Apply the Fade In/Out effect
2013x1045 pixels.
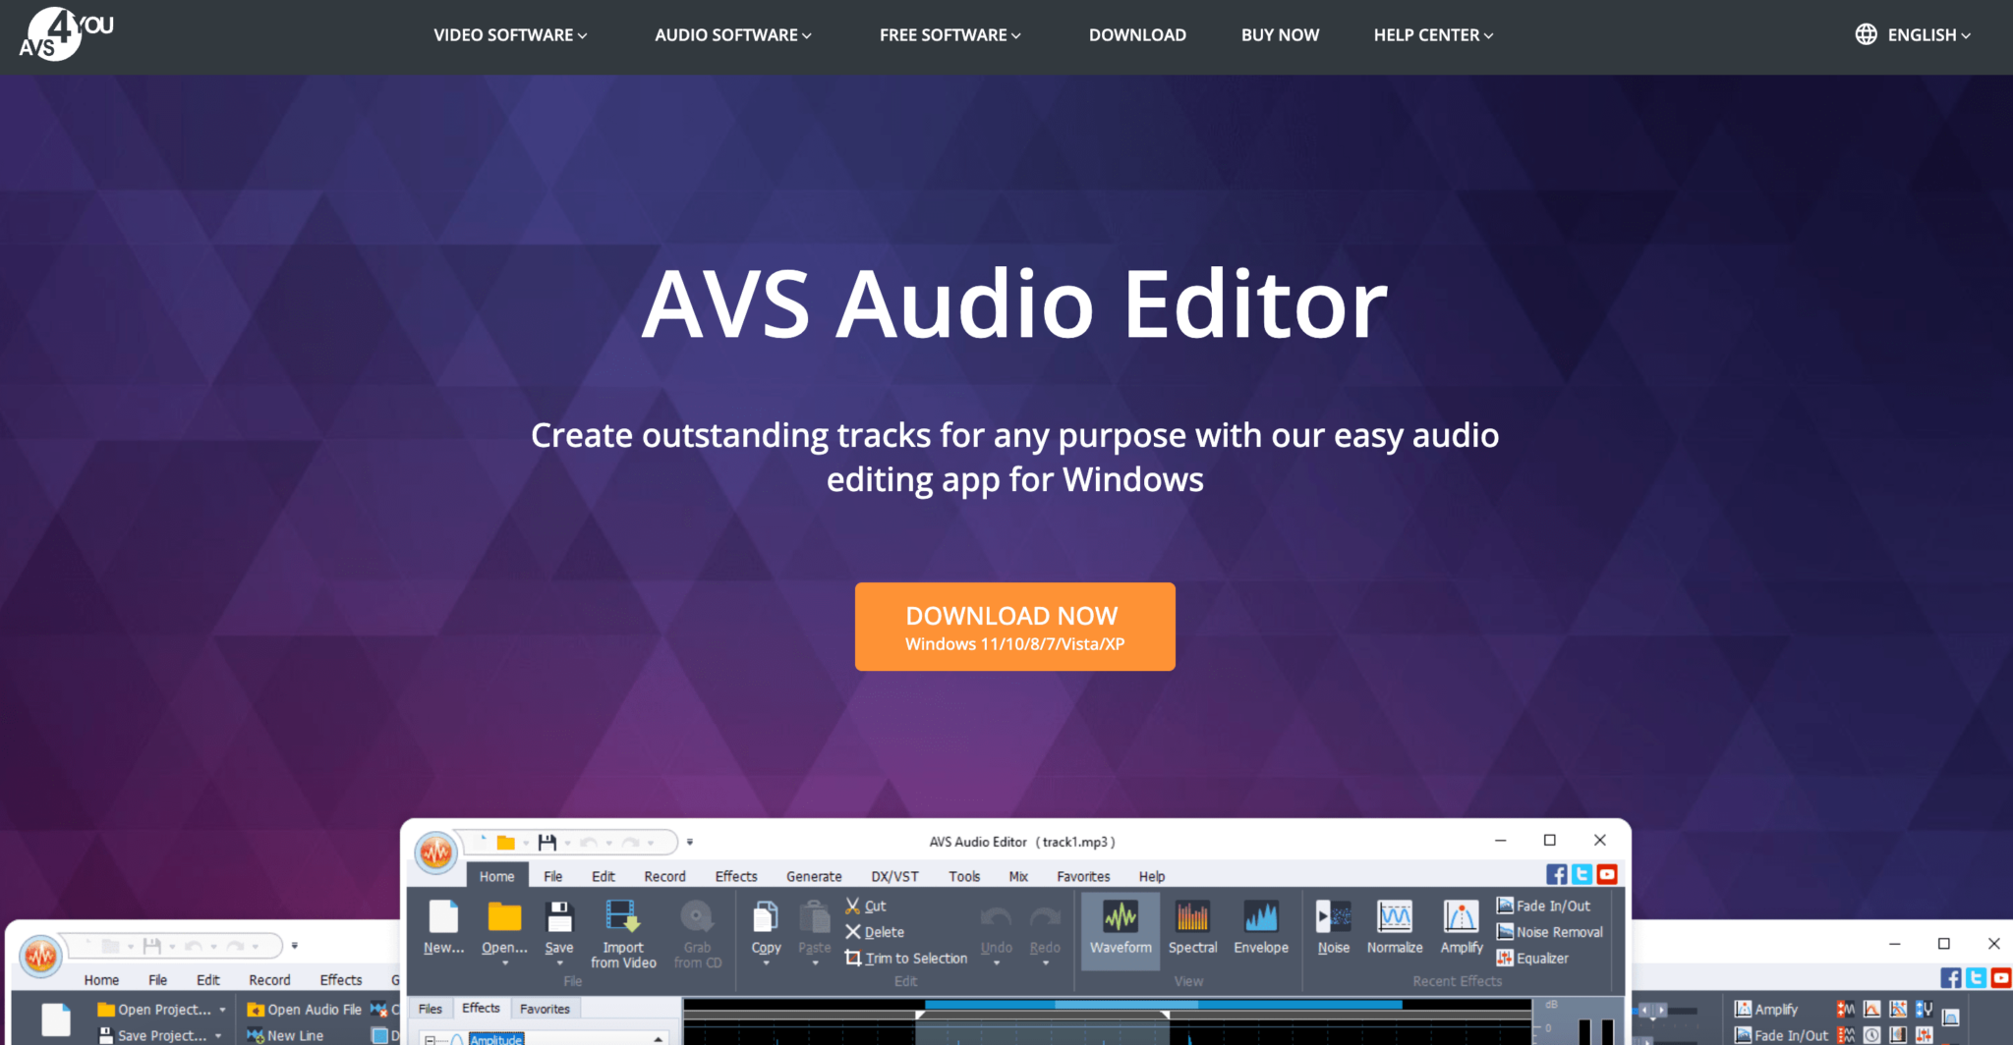click(1545, 906)
